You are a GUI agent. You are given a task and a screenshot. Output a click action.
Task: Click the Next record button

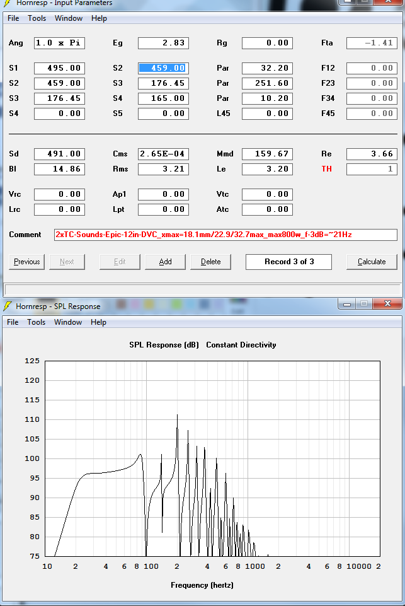pyautogui.click(x=67, y=262)
